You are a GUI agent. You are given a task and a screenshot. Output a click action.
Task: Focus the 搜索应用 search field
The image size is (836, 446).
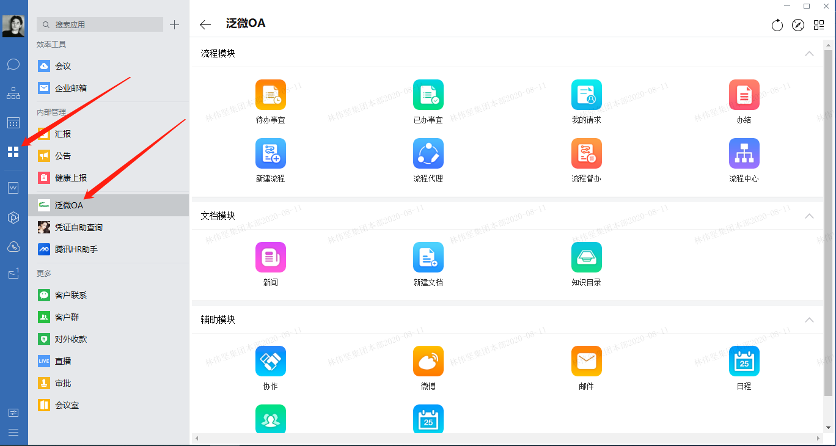tap(100, 24)
